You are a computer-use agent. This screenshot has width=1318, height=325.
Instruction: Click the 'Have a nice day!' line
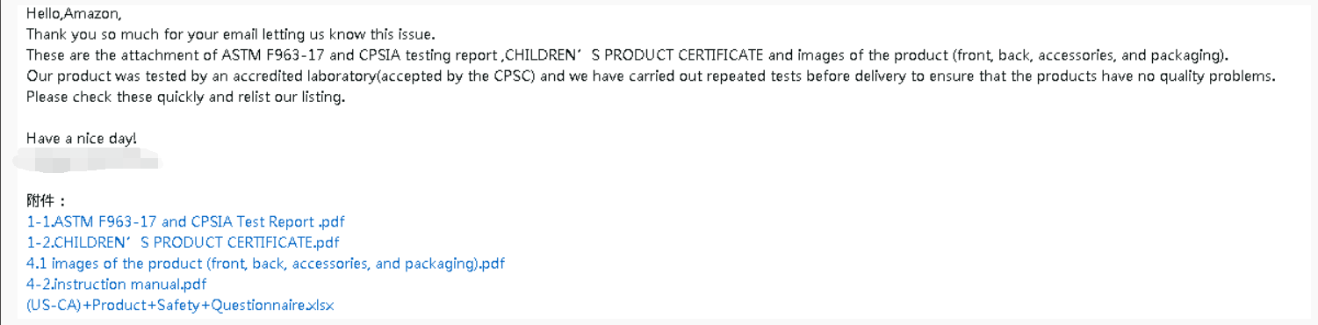point(82,139)
